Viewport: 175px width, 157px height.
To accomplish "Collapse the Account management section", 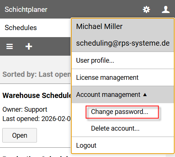I will coord(123,95).
